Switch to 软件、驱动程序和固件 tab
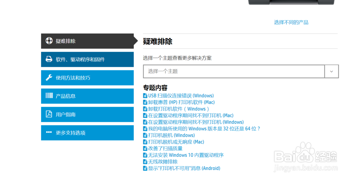357x180 pixels. point(87,59)
